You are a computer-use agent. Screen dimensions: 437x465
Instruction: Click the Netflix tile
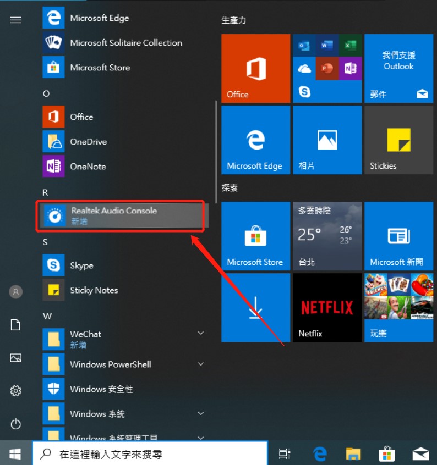click(327, 308)
